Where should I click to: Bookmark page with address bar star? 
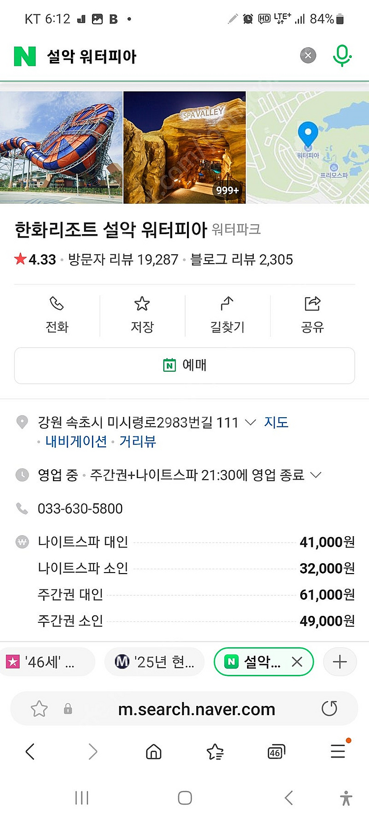[39, 709]
